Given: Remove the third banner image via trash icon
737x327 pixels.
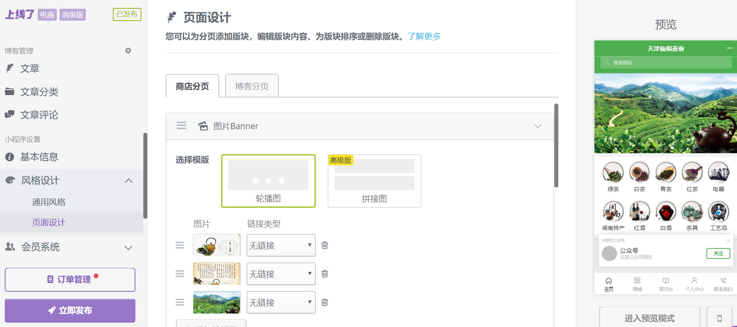Looking at the screenshot, I should pos(324,302).
